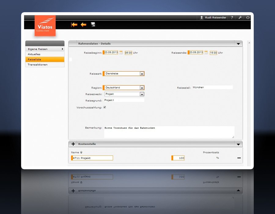The width and height of the screenshot is (275, 214).
Task: Open the Reisebeginn calendar picker icon
Action: point(121,53)
